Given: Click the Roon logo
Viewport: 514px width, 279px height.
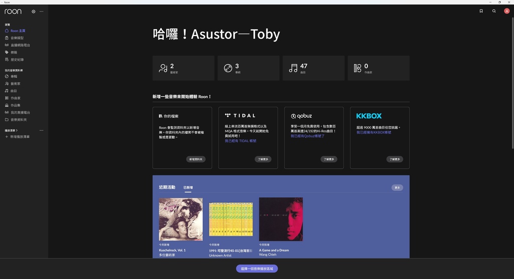Looking at the screenshot, I should 13,12.
